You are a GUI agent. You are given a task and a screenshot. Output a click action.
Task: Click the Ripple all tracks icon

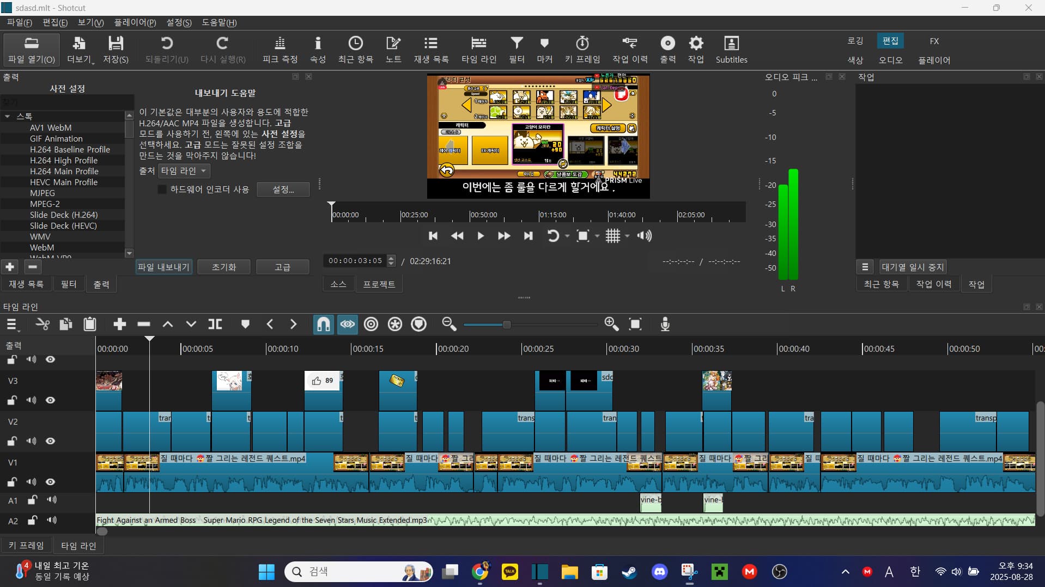coord(394,325)
